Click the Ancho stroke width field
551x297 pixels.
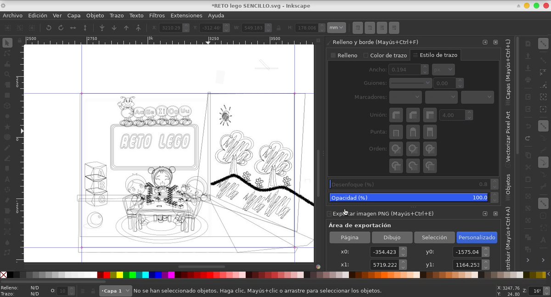pos(405,70)
